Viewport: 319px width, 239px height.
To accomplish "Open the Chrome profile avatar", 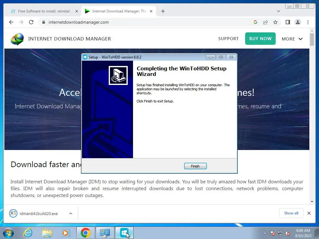I will [298, 22].
